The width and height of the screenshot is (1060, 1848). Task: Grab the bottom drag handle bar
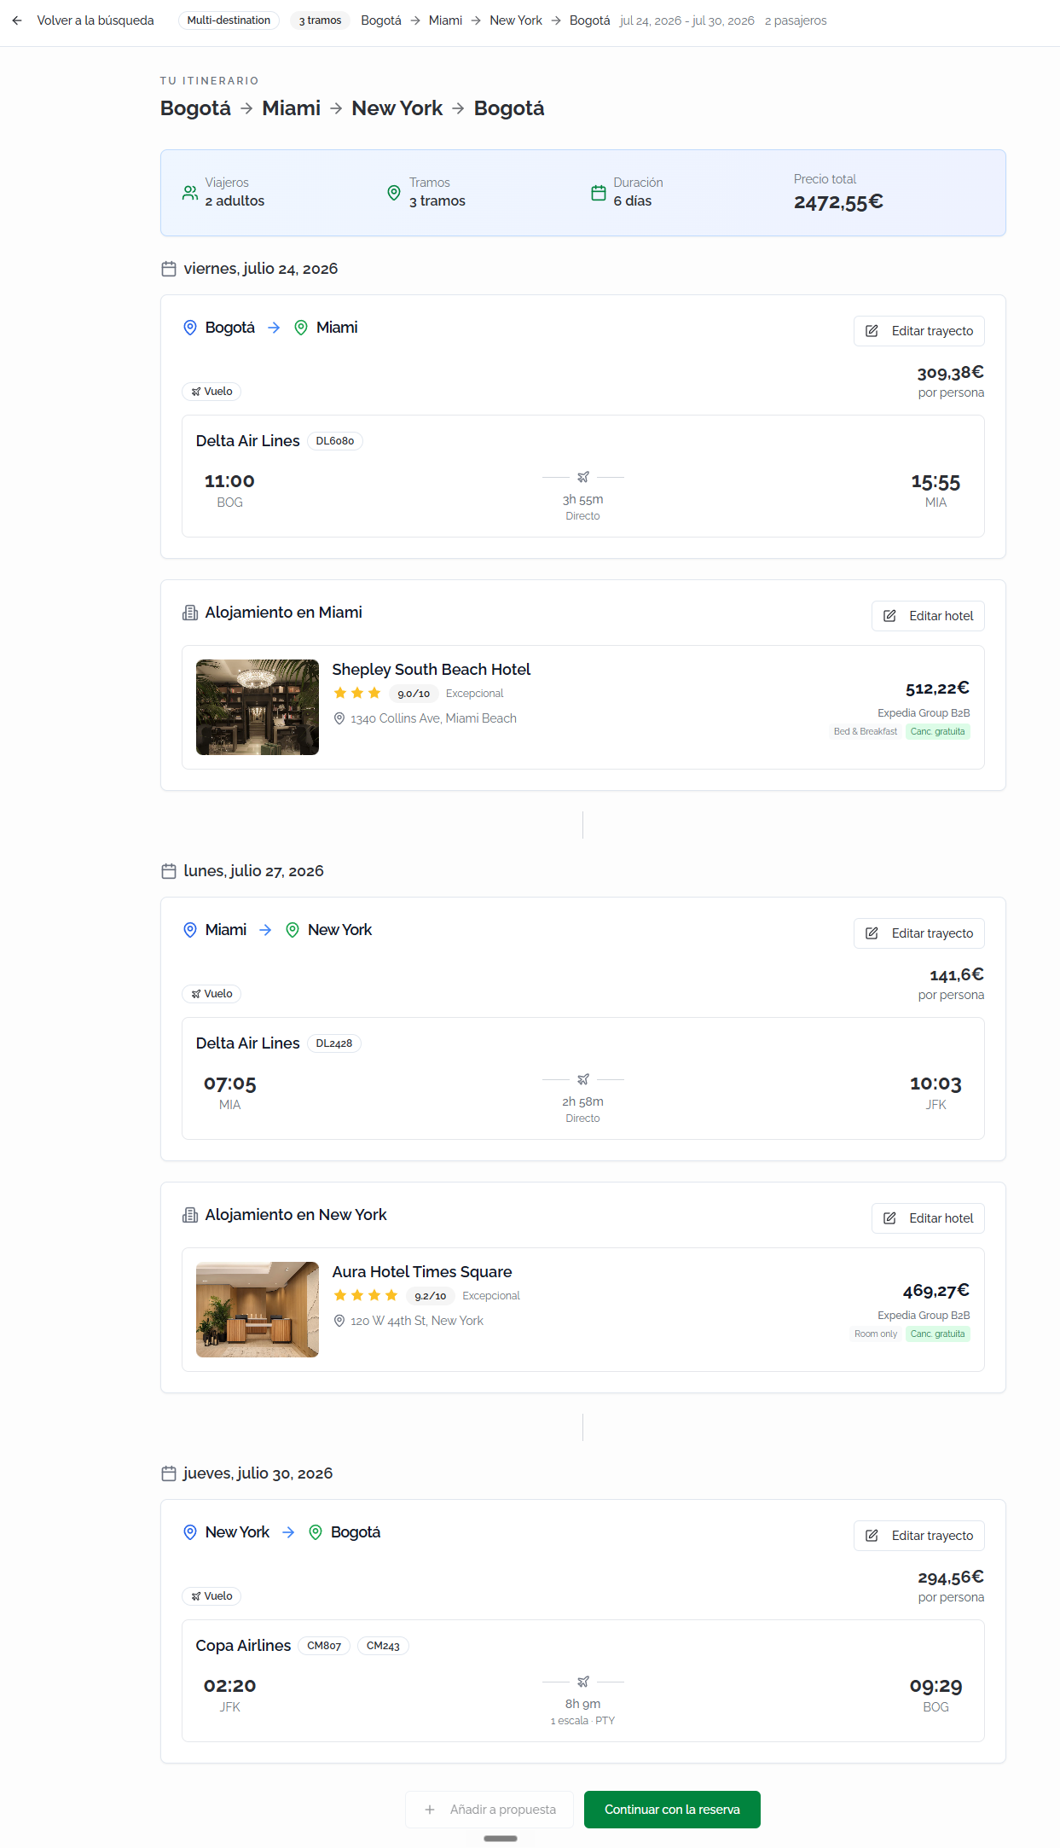pos(501,1839)
